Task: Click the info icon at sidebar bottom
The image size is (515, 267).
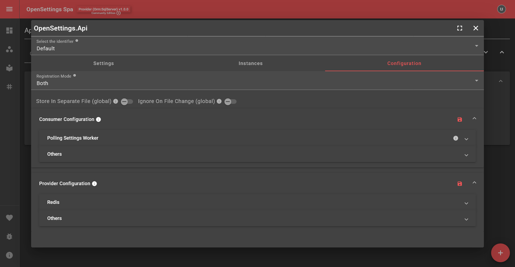Action: point(9,255)
